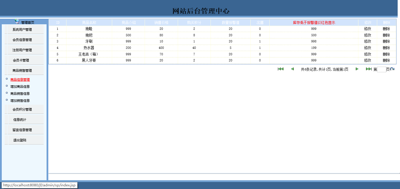400x189 pixels.
Task: Go to the previous page arrow
Action: point(292,69)
